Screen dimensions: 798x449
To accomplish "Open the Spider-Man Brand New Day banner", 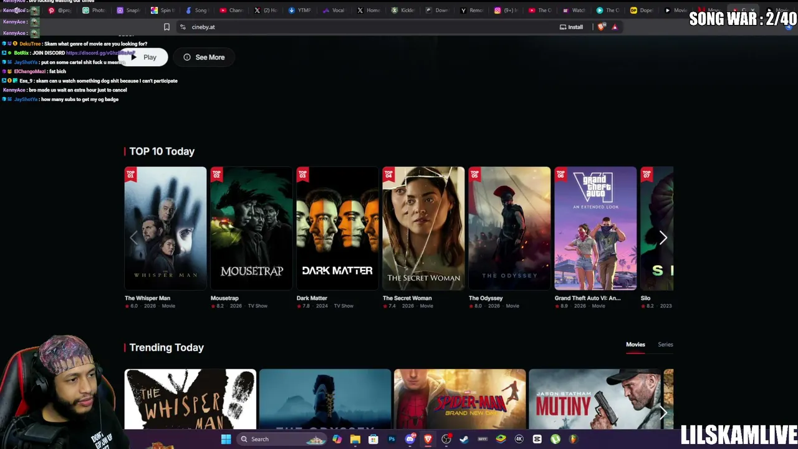I will tap(459, 399).
